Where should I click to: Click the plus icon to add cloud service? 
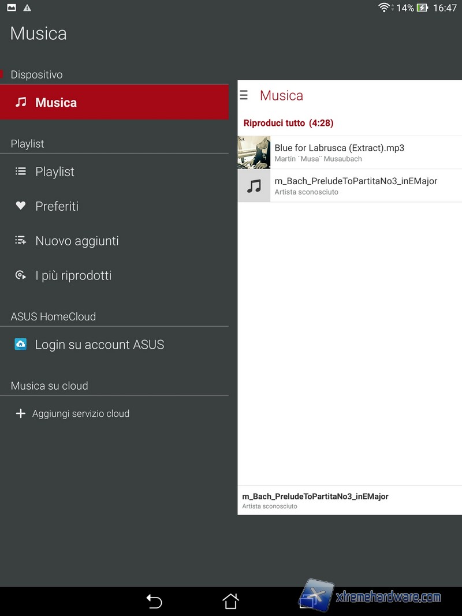coord(21,413)
